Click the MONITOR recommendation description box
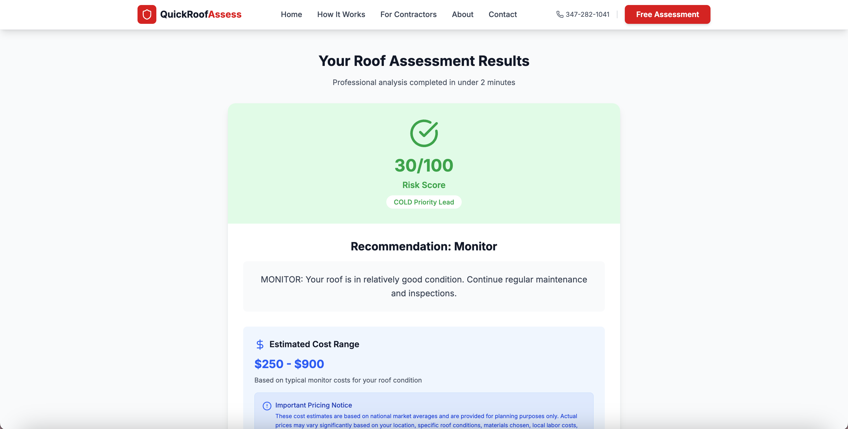Image resolution: width=848 pixels, height=429 pixels. pos(424,286)
